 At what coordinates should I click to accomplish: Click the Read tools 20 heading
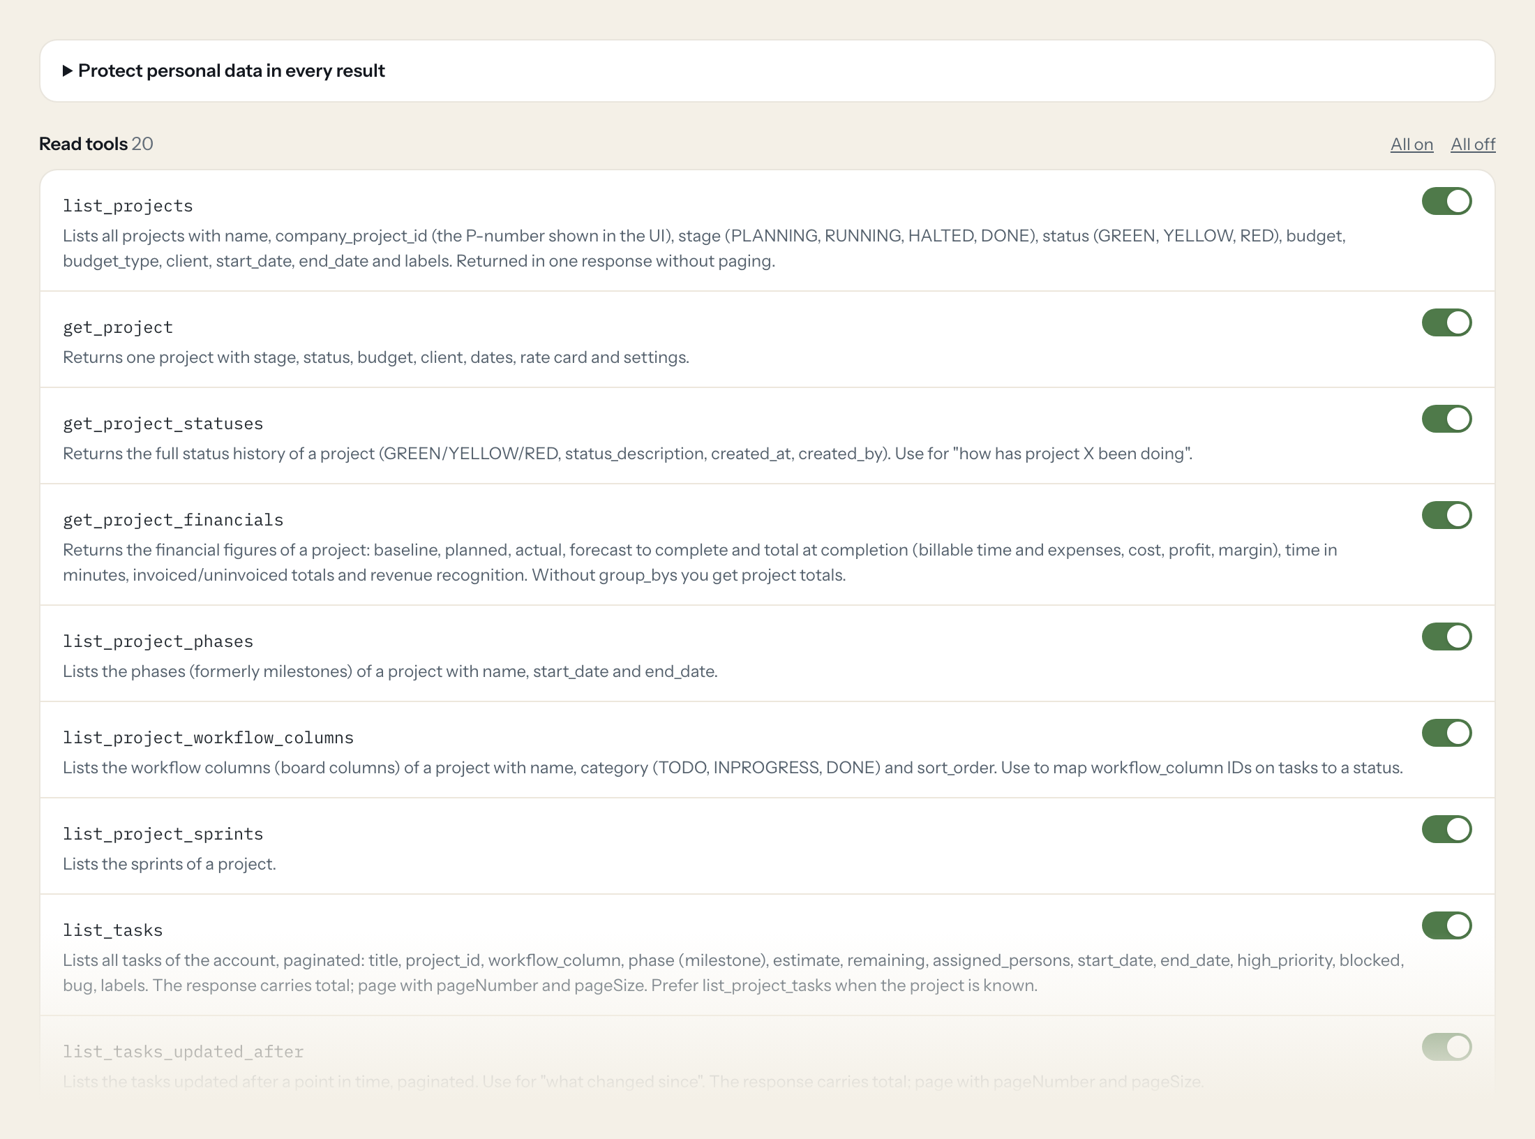96,144
